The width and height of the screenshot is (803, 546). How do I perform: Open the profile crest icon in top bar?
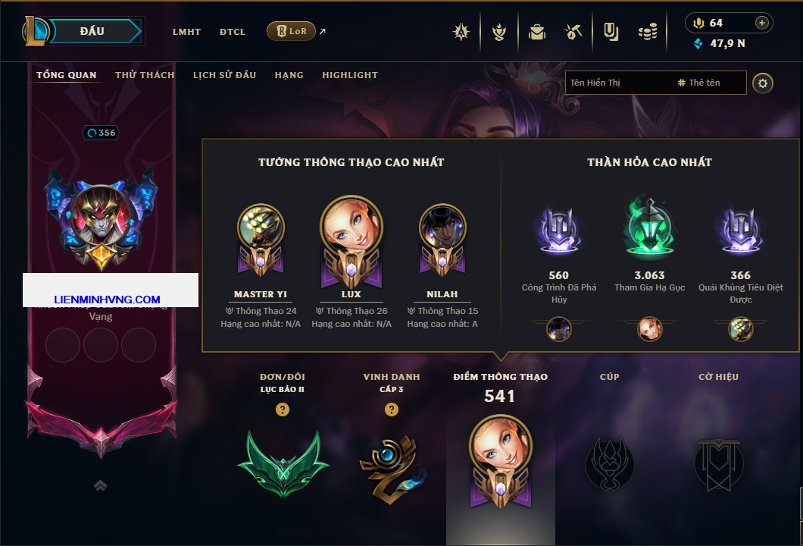[461, 32]
